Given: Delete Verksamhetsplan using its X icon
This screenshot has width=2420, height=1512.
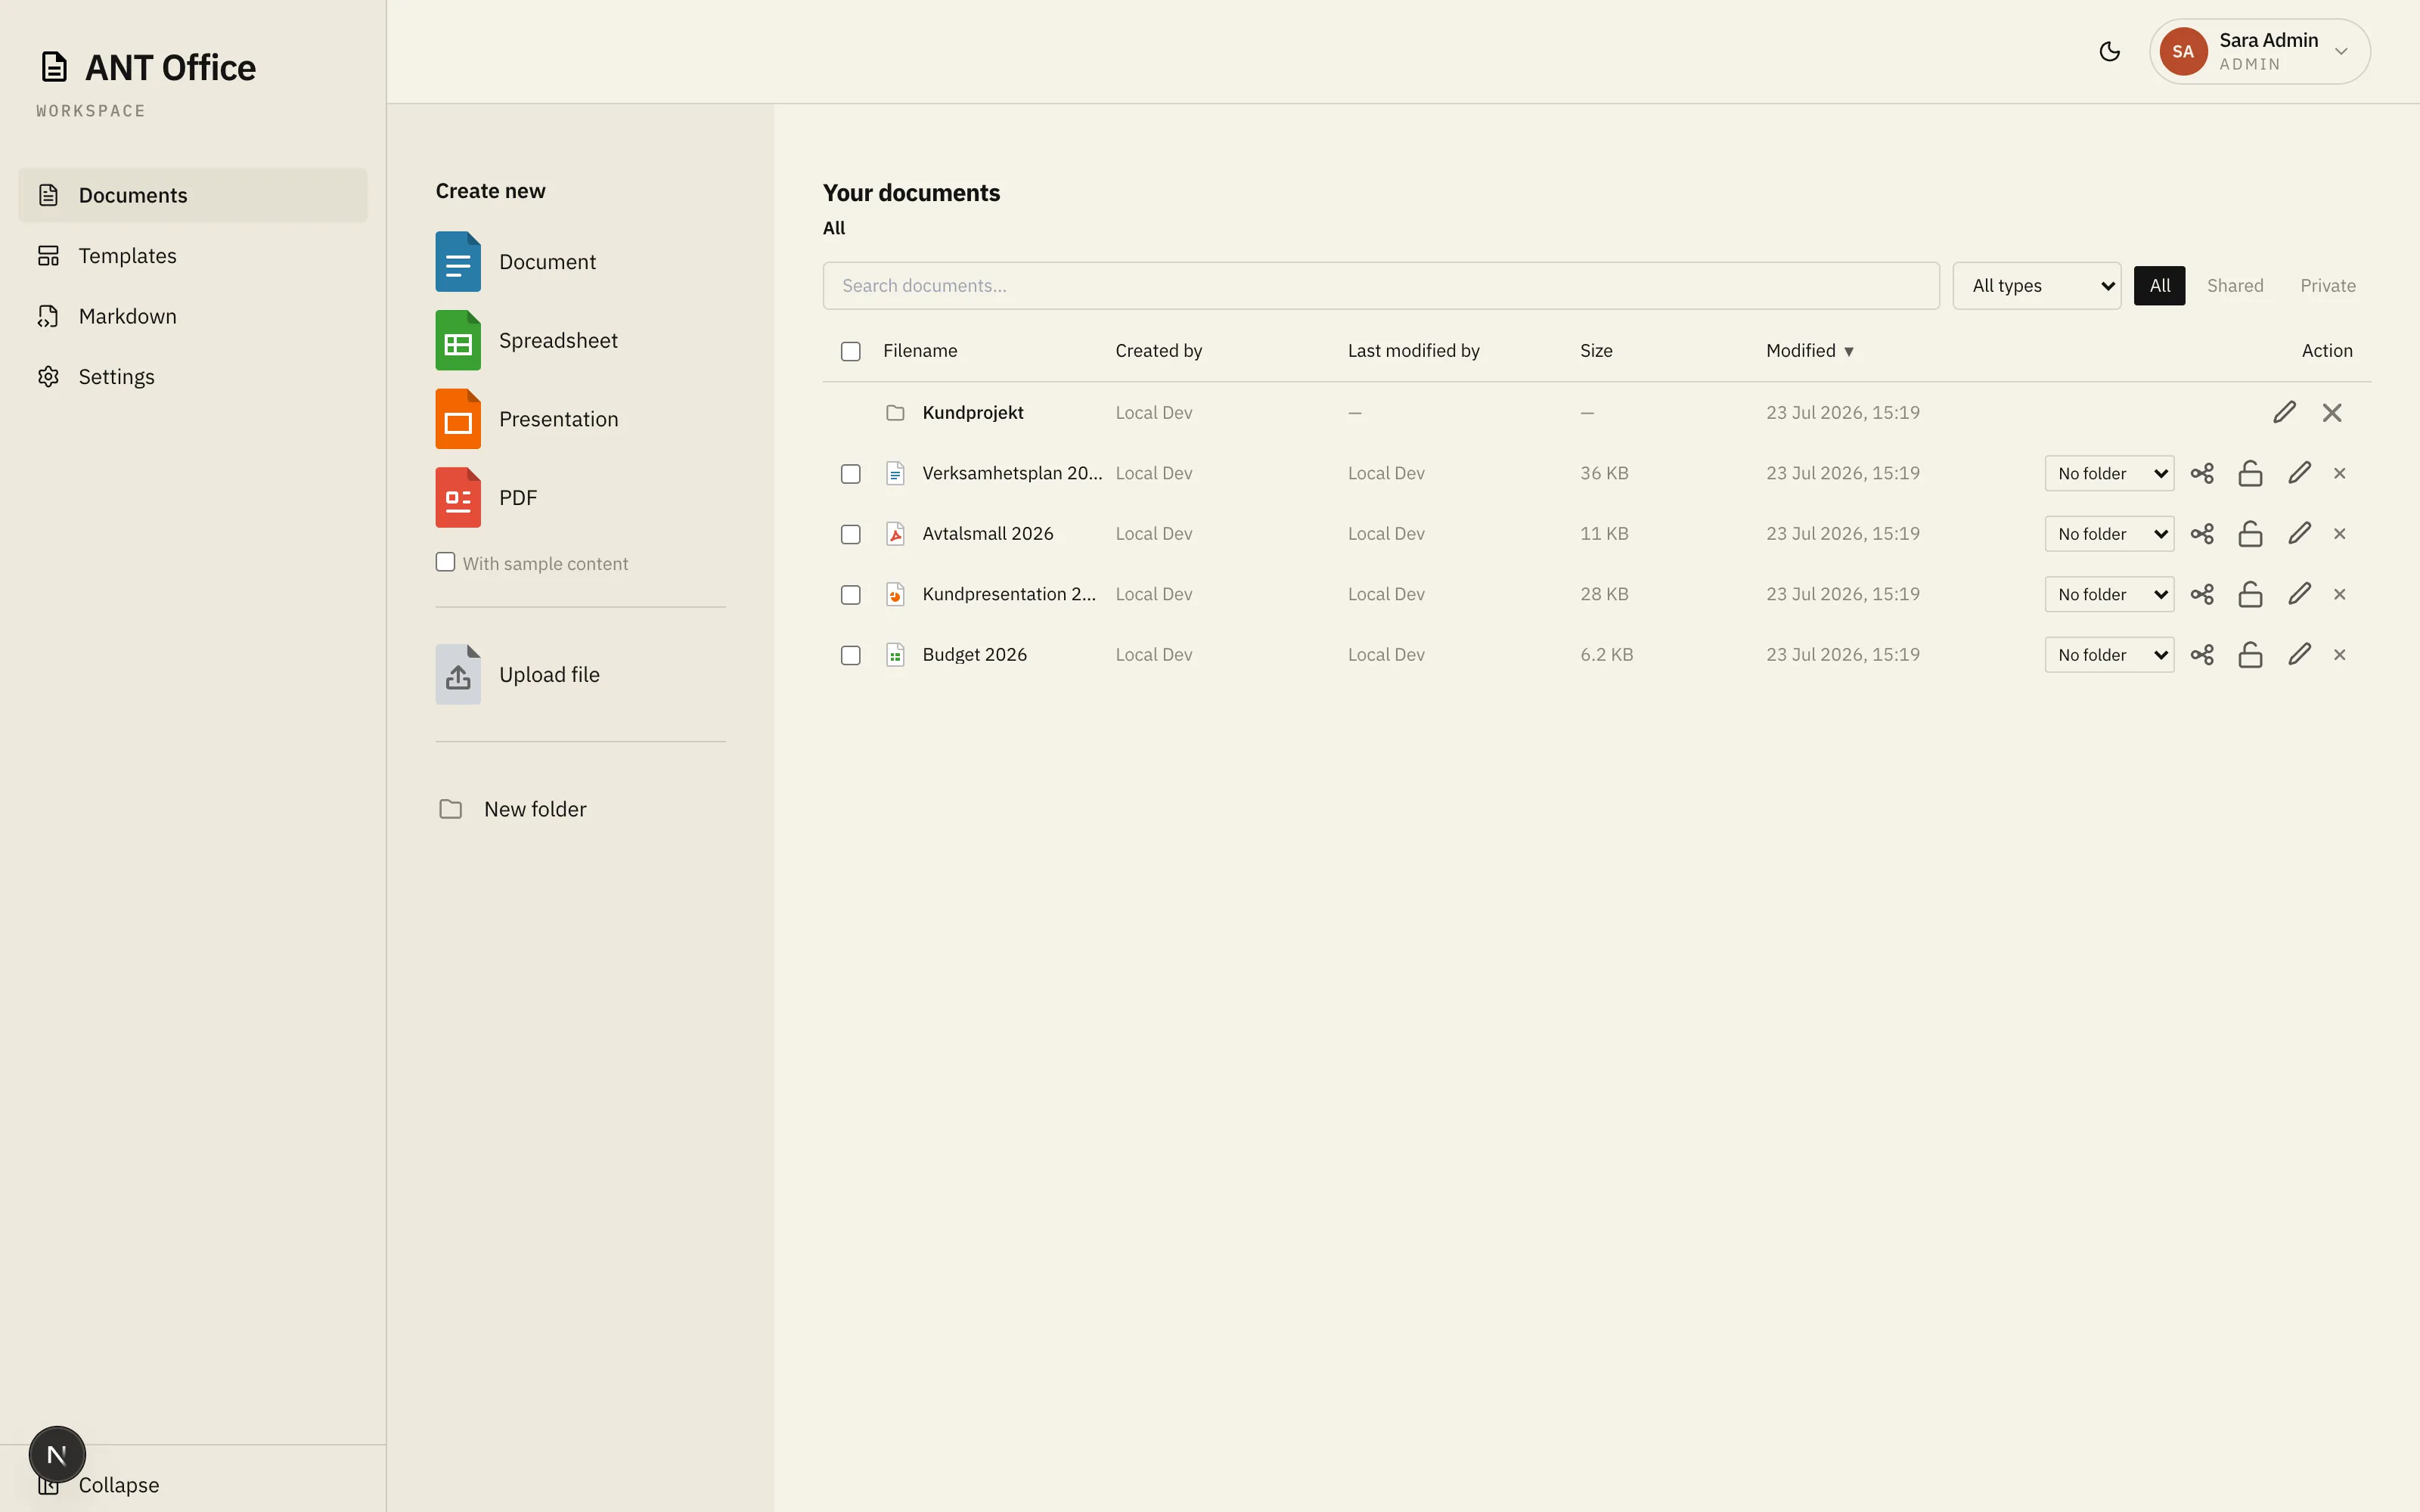Looking at the screenshot, I should (2339, 473).
